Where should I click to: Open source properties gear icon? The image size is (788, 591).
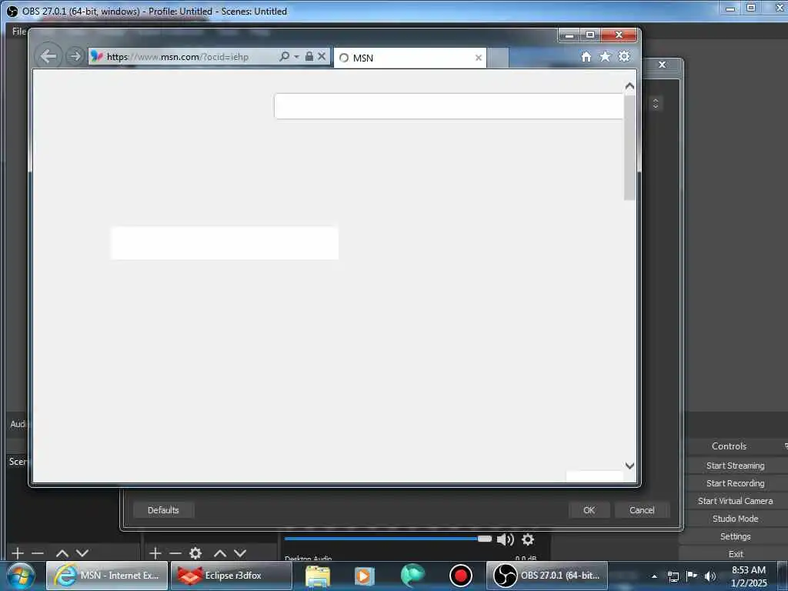(x=195, y=553)
